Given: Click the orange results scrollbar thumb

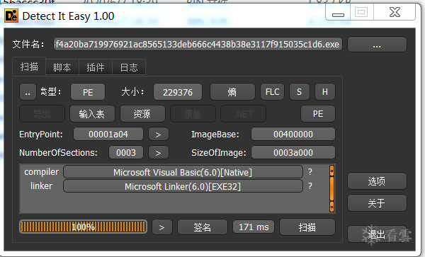Looking at the screenshot, I should [331, 189].
